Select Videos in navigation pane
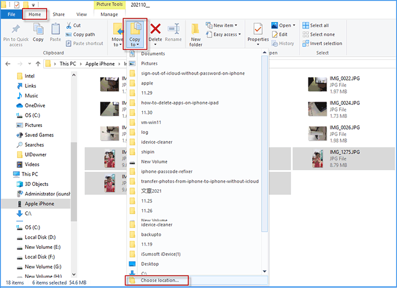This screenshot has height=288, width=397. pyautogui.click(x=32, y=164)
